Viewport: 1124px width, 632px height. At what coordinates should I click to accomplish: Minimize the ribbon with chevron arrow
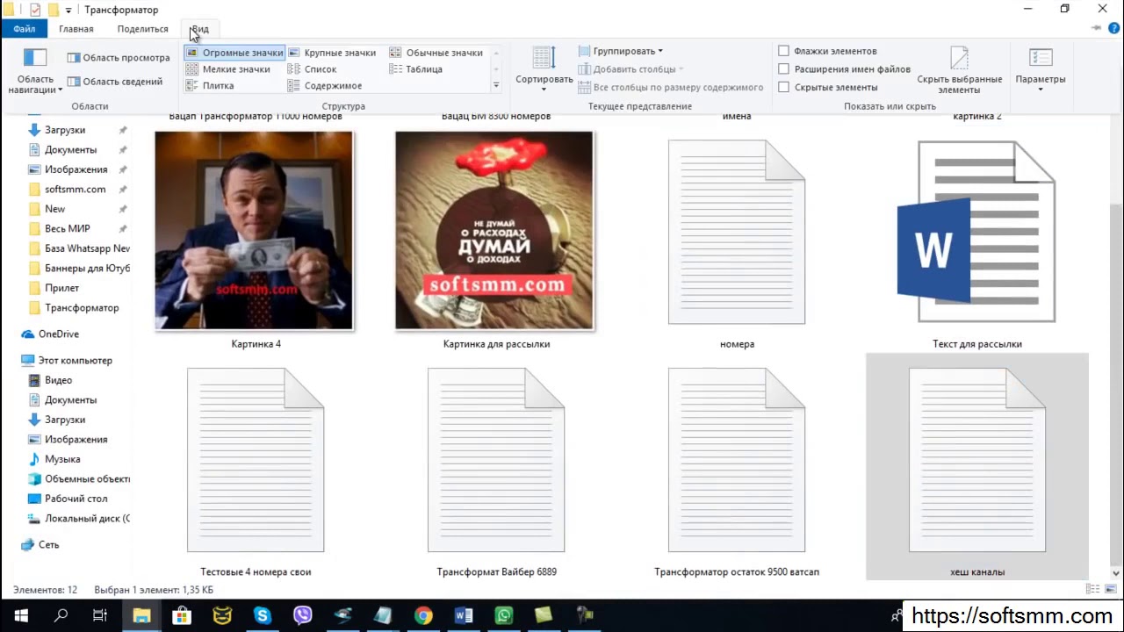click(1097, 29)
